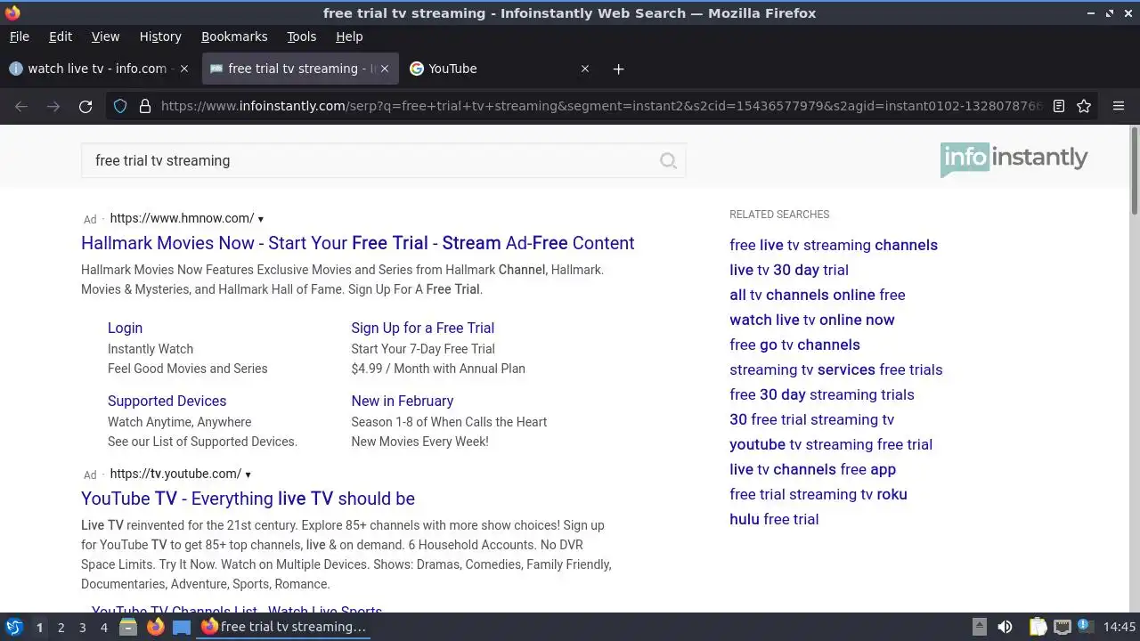This screenshot has height=641, width=1140.
Task: Select 'live tv channels free app' search
Action: (x=812, y=469)
